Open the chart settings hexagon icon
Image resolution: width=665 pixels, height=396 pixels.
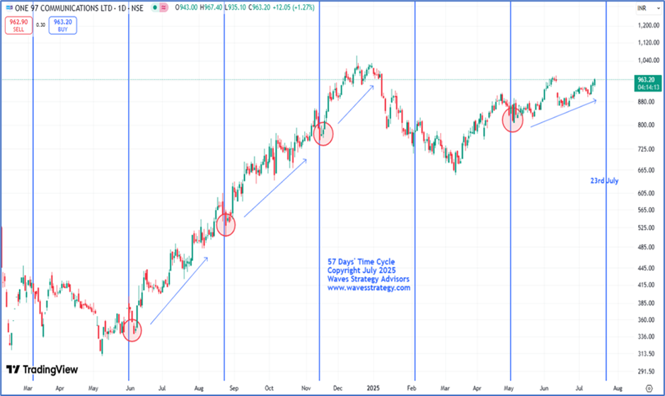pyautogui.click(x=649, y=388)
